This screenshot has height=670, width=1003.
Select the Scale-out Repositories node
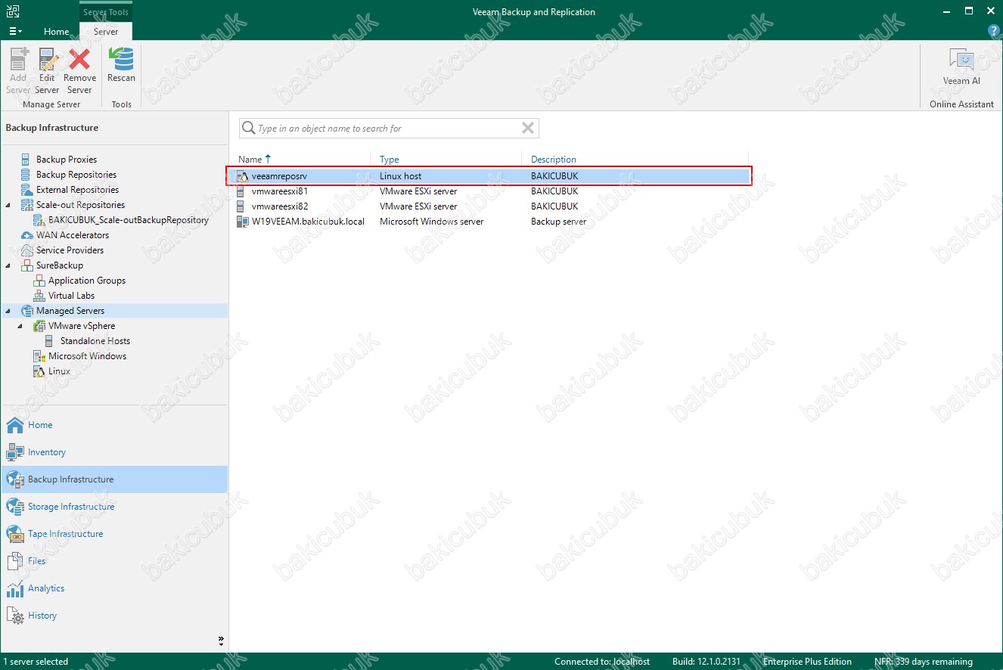pyautogui.click(x=80, y=205)
